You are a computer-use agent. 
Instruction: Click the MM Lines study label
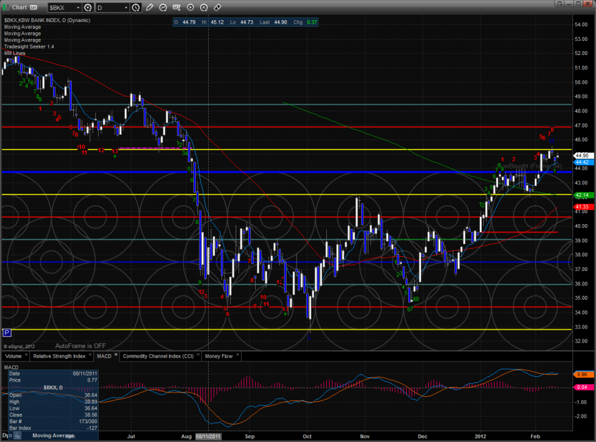coord(15,53)
